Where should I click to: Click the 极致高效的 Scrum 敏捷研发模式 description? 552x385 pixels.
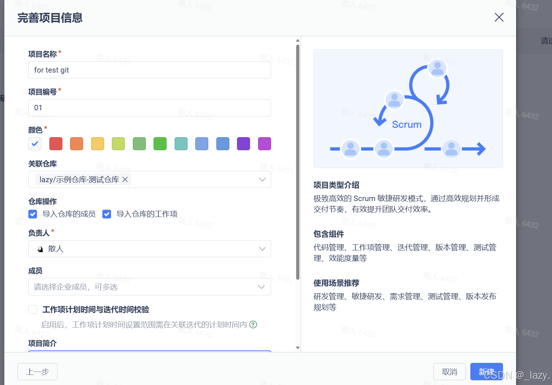coord(406,204)
